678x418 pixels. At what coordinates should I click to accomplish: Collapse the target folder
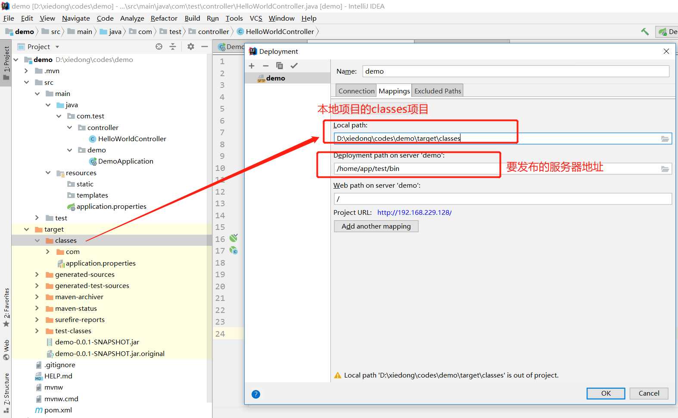point(26,229)
